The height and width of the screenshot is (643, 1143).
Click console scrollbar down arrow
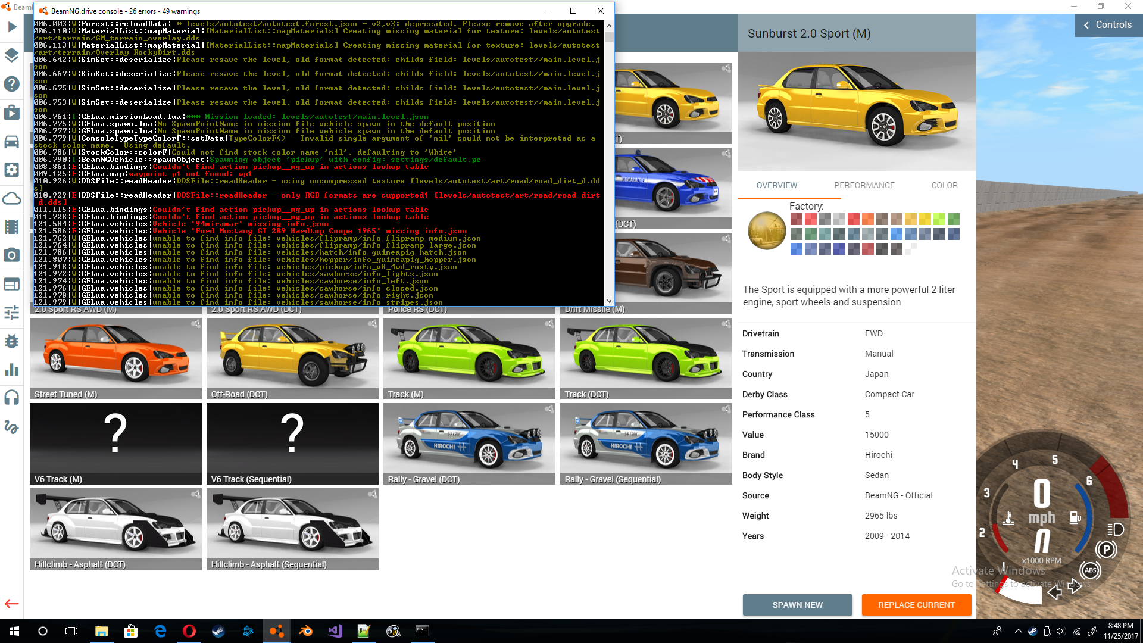click(x=609, y=301)
